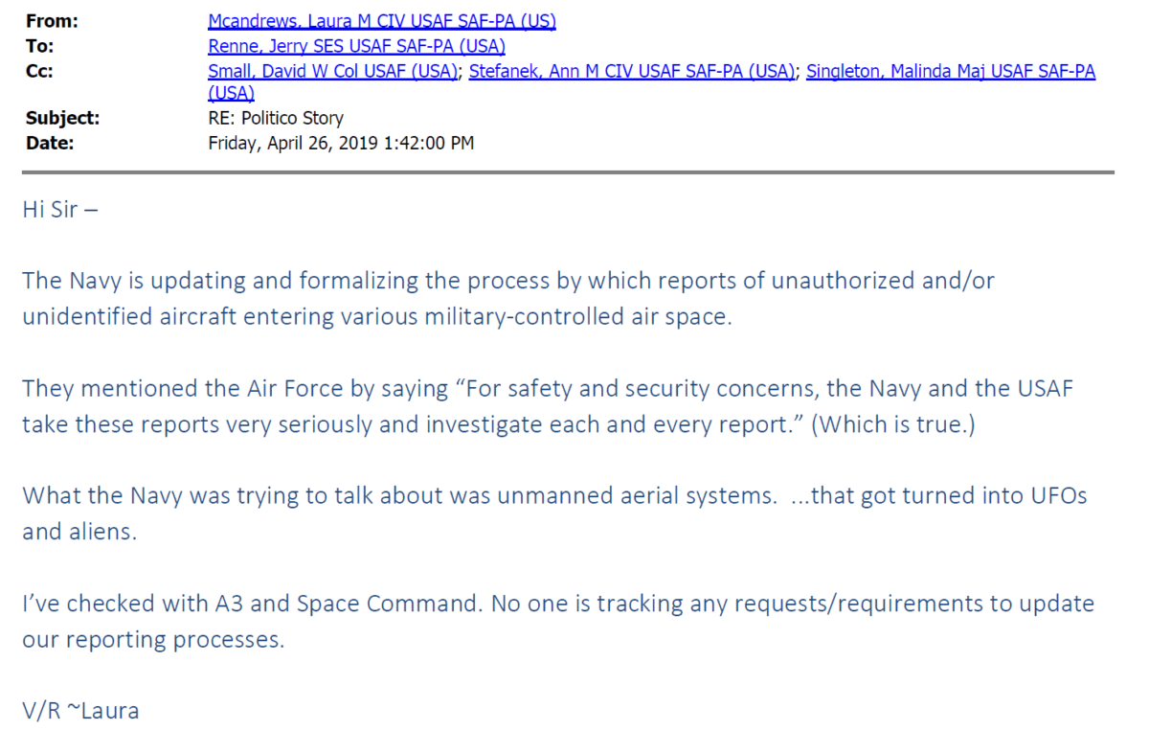The image size is (1149, 753).
Task: Click the Subject field label
Action: pyautogui.click(x=62, y=119)
